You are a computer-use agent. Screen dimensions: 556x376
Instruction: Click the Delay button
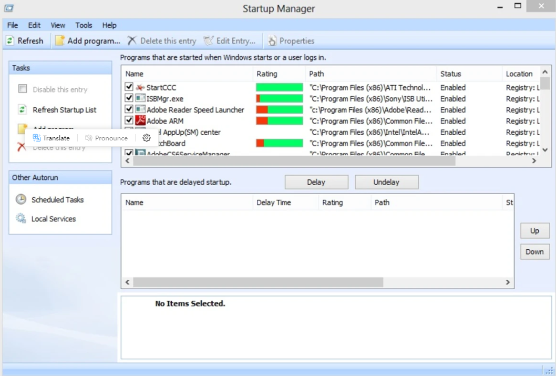click(x=316, y=182)
